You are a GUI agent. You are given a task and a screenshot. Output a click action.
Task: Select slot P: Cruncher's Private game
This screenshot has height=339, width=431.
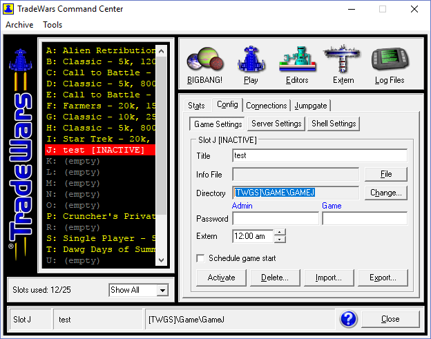(x=100, y=216)
